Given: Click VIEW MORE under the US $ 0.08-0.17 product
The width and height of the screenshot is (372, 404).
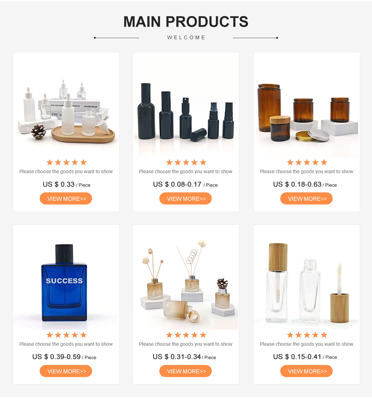Looking at the screenshot, I should click(185, 199).
